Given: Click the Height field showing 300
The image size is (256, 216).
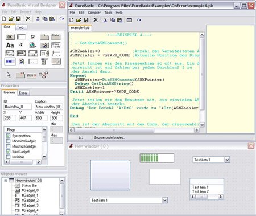Looking at the screenshot, I should pyautogui.click(x=56, y=118).
